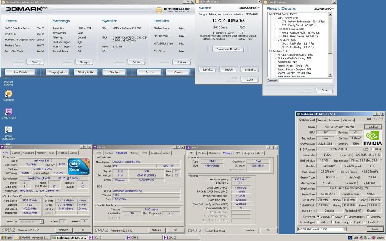Collapse the SM2.0 Score tree node
Screen dimensions: 386x241
274,18
